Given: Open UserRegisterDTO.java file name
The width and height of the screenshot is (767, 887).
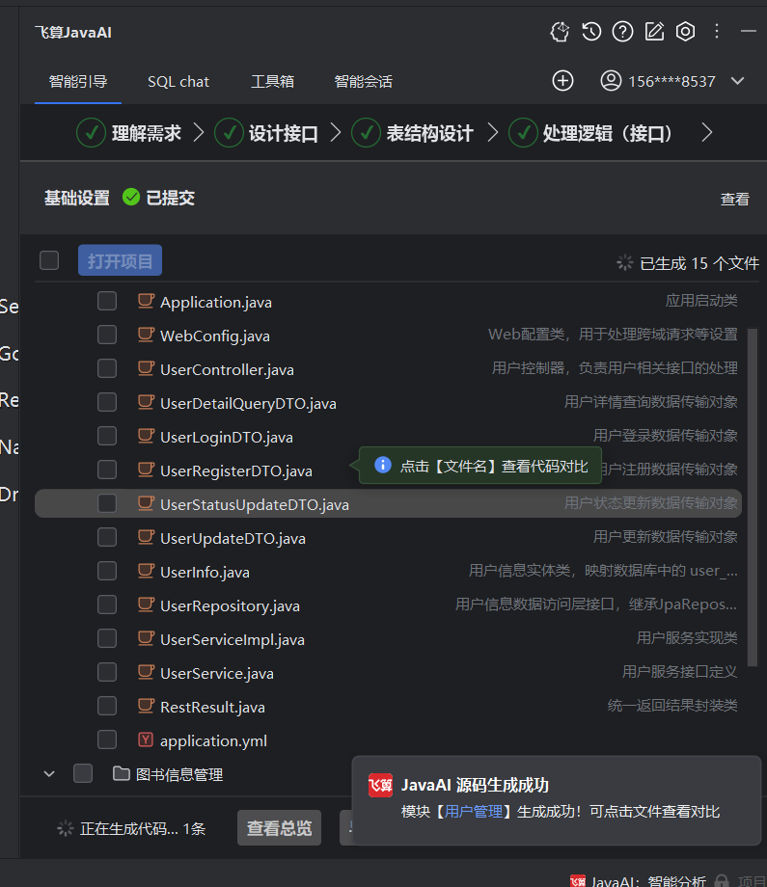Looking at the screenshot, I should (236, 470).
